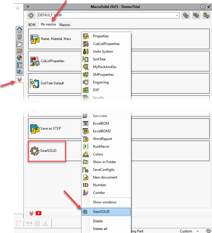Viewport: 212px width, 233px height.
Task: Select Show windows menu entry
Action: 106,202
